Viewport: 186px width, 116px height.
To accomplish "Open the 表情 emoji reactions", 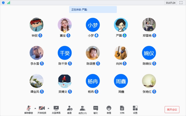I will [x=109, y=108].
